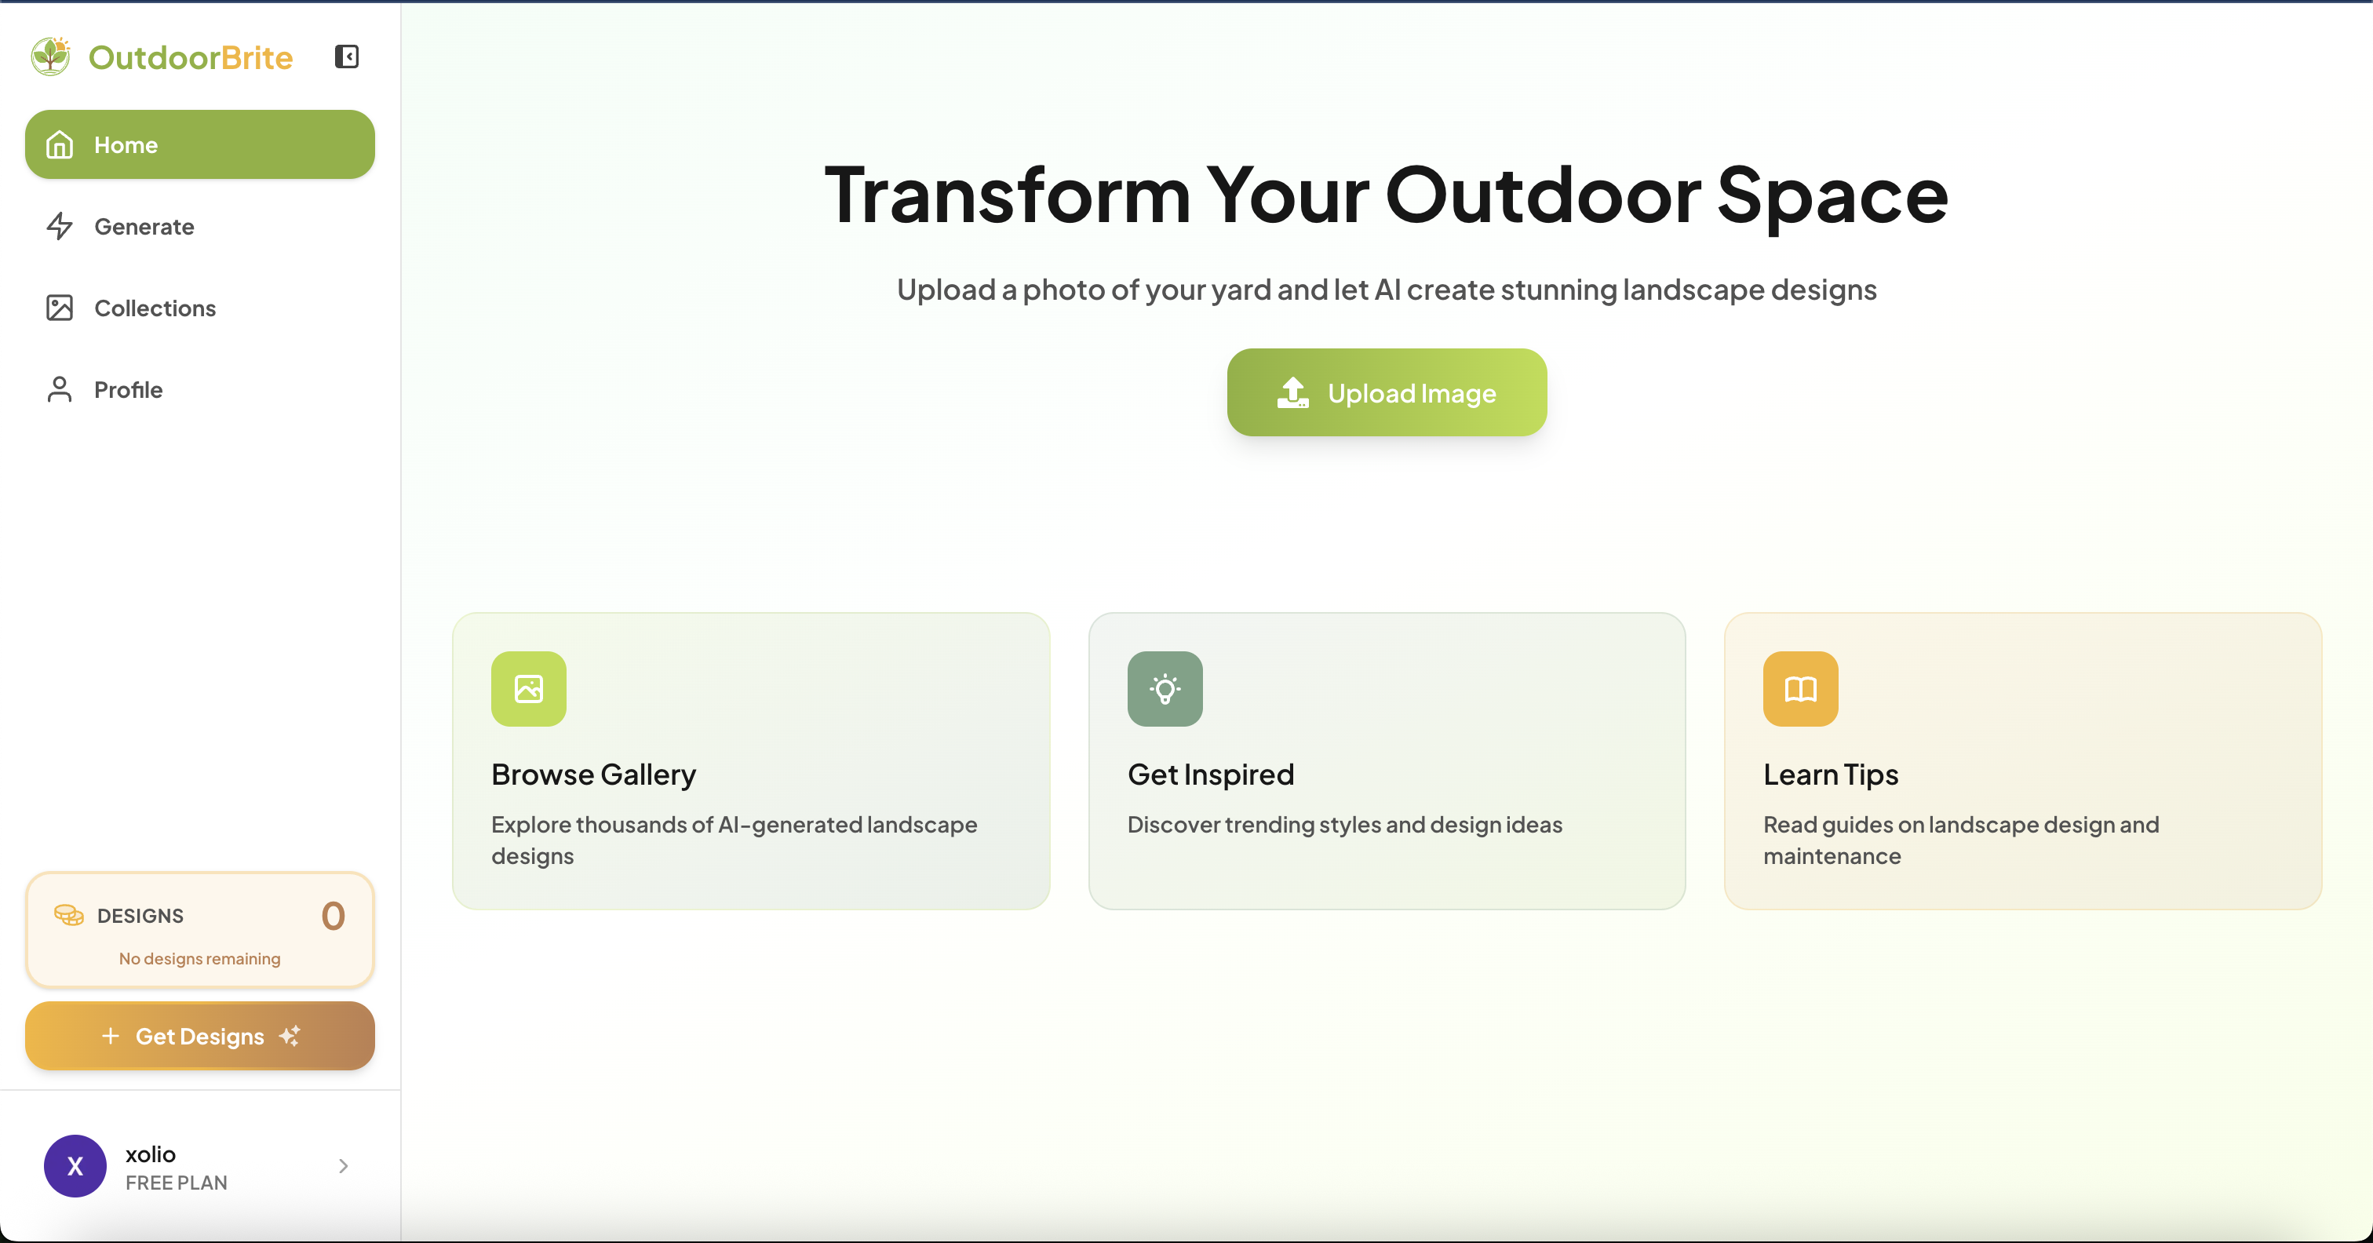Click the OutdoorBrite leaf logo icon
Viewport: 2373px width, 1243px height.
(x=51, y=56)
